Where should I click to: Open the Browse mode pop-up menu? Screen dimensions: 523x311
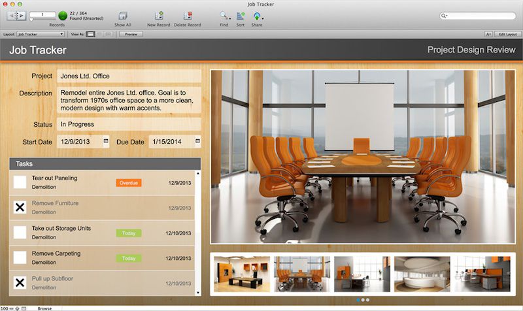[x=44, y=308]
